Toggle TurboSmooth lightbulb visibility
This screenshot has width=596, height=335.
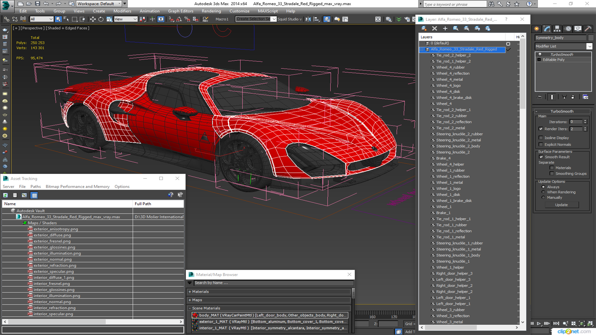[540, 54]
